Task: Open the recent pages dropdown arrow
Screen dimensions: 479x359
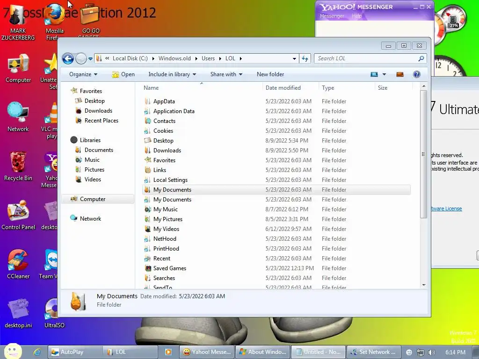Action: [x=90, y=58]
